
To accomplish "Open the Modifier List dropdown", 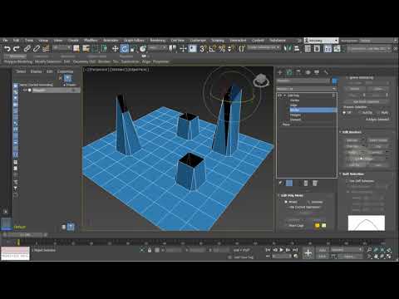I will click(307, 89).
